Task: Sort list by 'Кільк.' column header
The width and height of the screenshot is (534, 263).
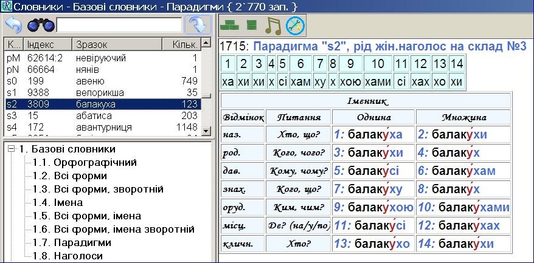Action: [181, 44]
